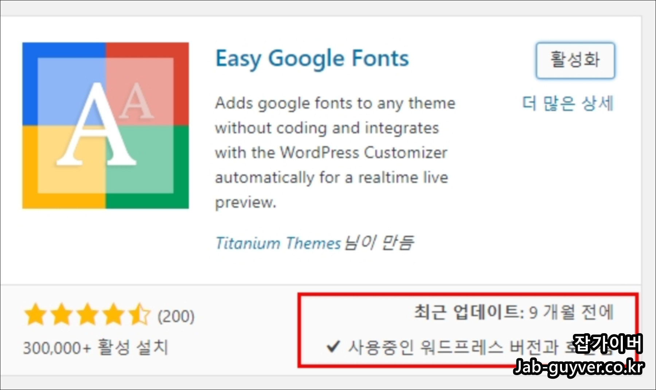656x390 pixels.
Task: Click the Easy Google Fonts plugin icon
Action: [x=106, y=126]
